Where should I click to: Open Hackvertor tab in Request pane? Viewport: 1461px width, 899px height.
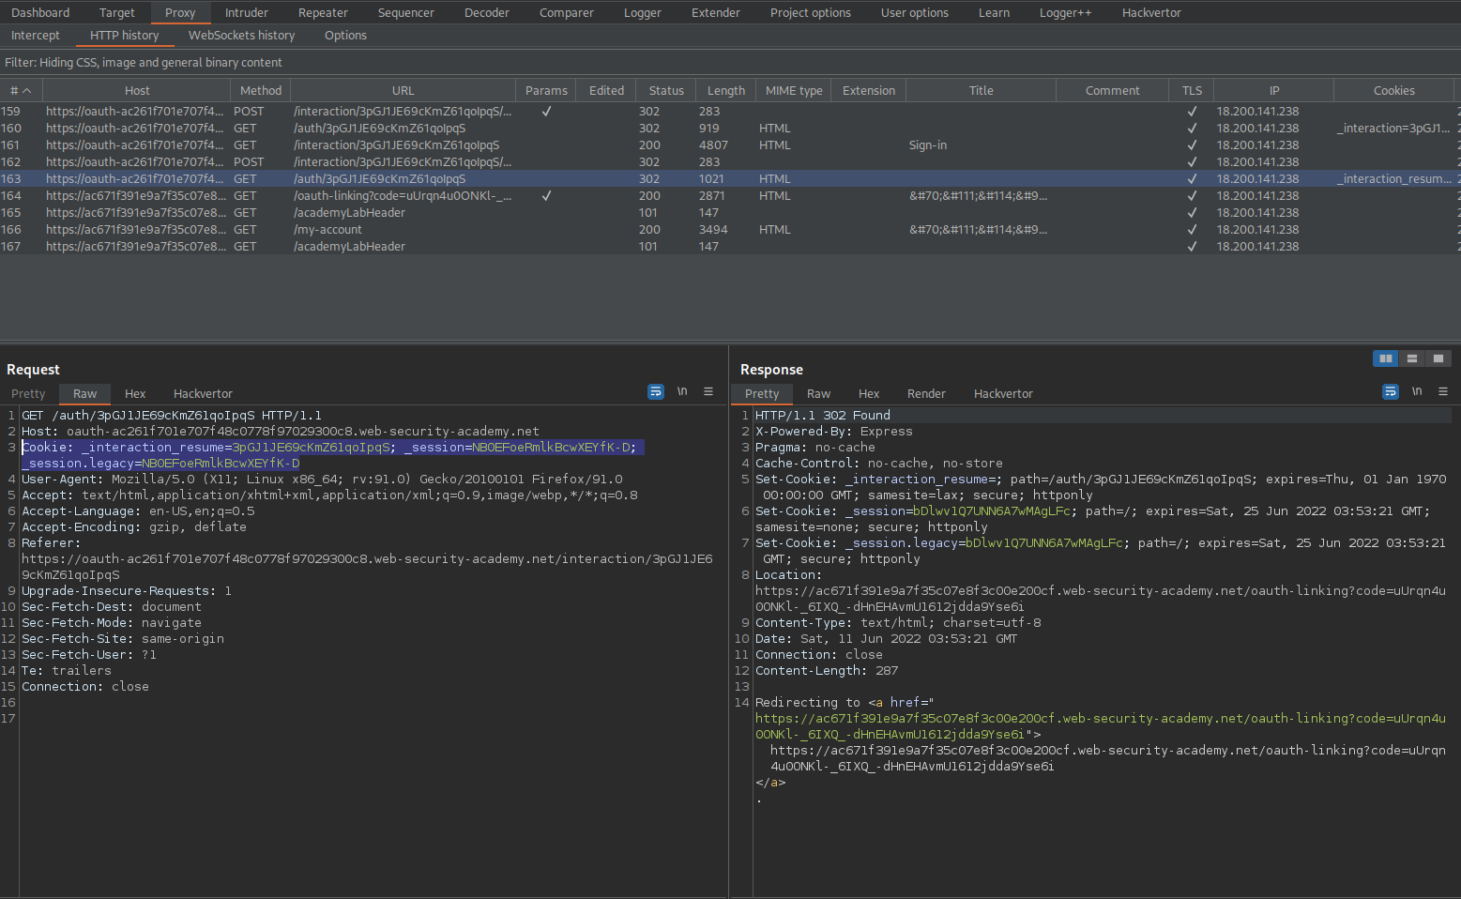coord(203,393)
